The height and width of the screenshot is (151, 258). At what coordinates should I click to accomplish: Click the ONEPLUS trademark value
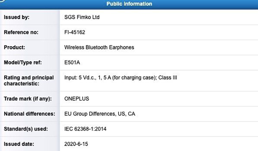[76, 99]
